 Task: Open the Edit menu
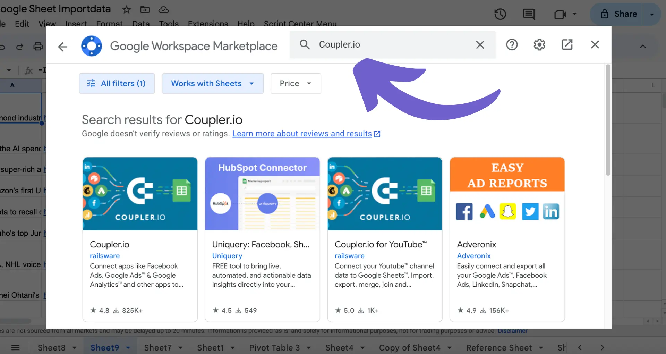(22, 24)
